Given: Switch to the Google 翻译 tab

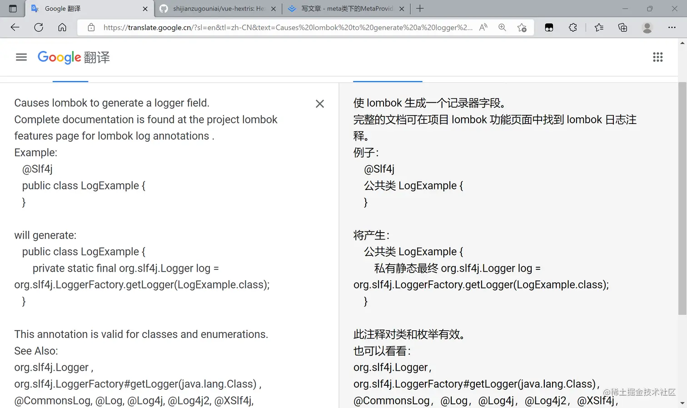Looking at the screenshot, I should pyautogui.click(x=90, y=9).
